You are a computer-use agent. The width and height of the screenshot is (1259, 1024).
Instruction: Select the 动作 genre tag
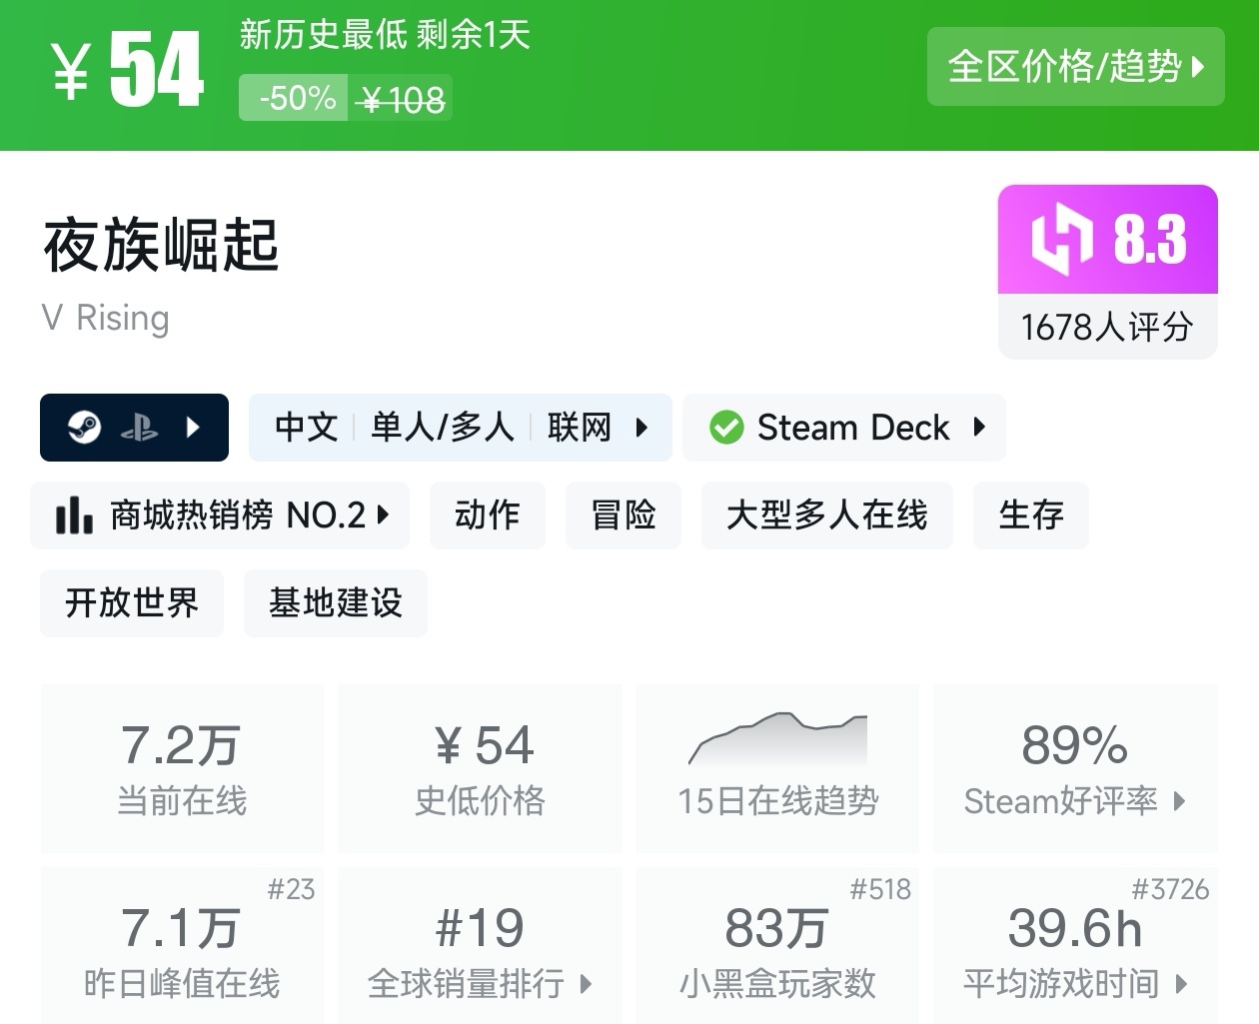click(x=488, y=515)
